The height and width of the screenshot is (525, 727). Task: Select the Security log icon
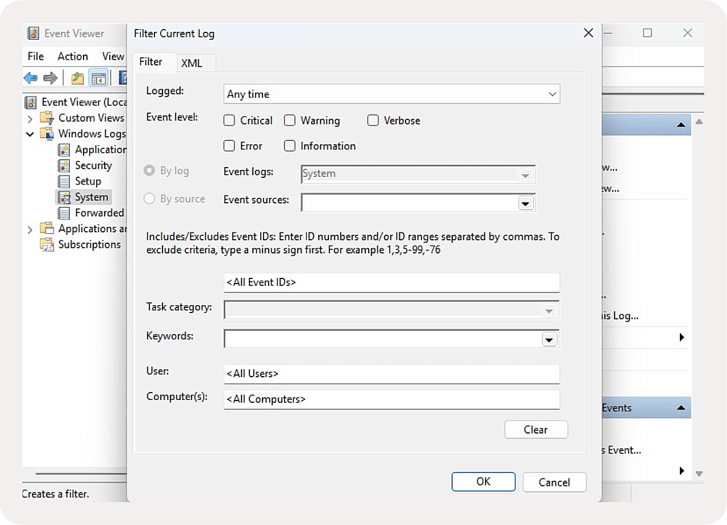[65, 165]
